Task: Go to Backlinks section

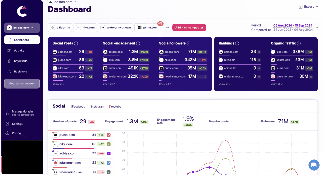Action: [21, 72]
